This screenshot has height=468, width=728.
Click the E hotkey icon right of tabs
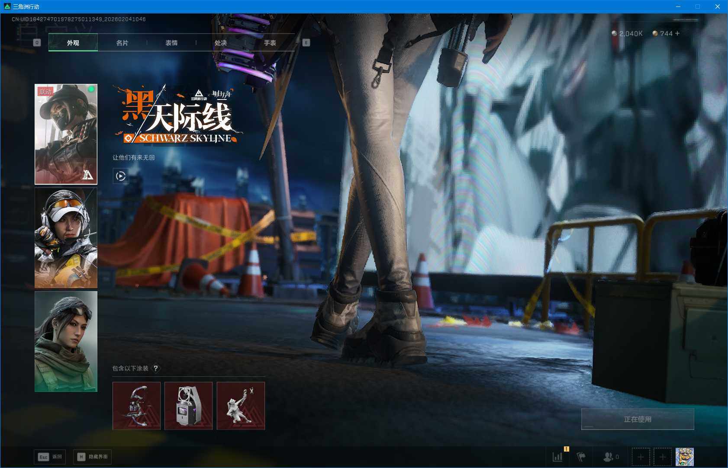[x=306, y=42]
